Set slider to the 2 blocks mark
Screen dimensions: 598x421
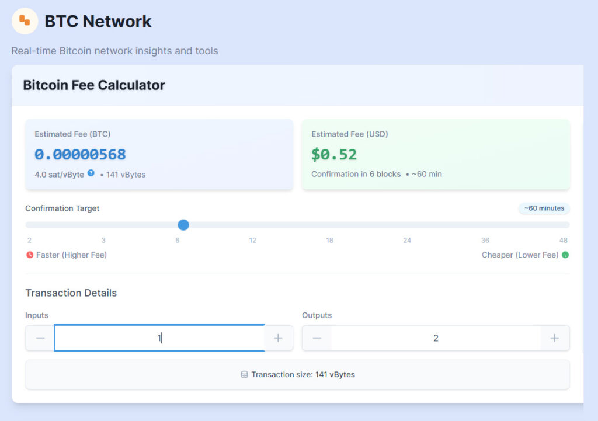(29, 225)
